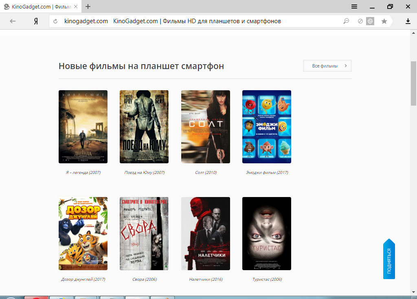The height and width of the screenshot is (299, 417).
Task: Open a new tab with the plus button
Action: pos(88,6)
